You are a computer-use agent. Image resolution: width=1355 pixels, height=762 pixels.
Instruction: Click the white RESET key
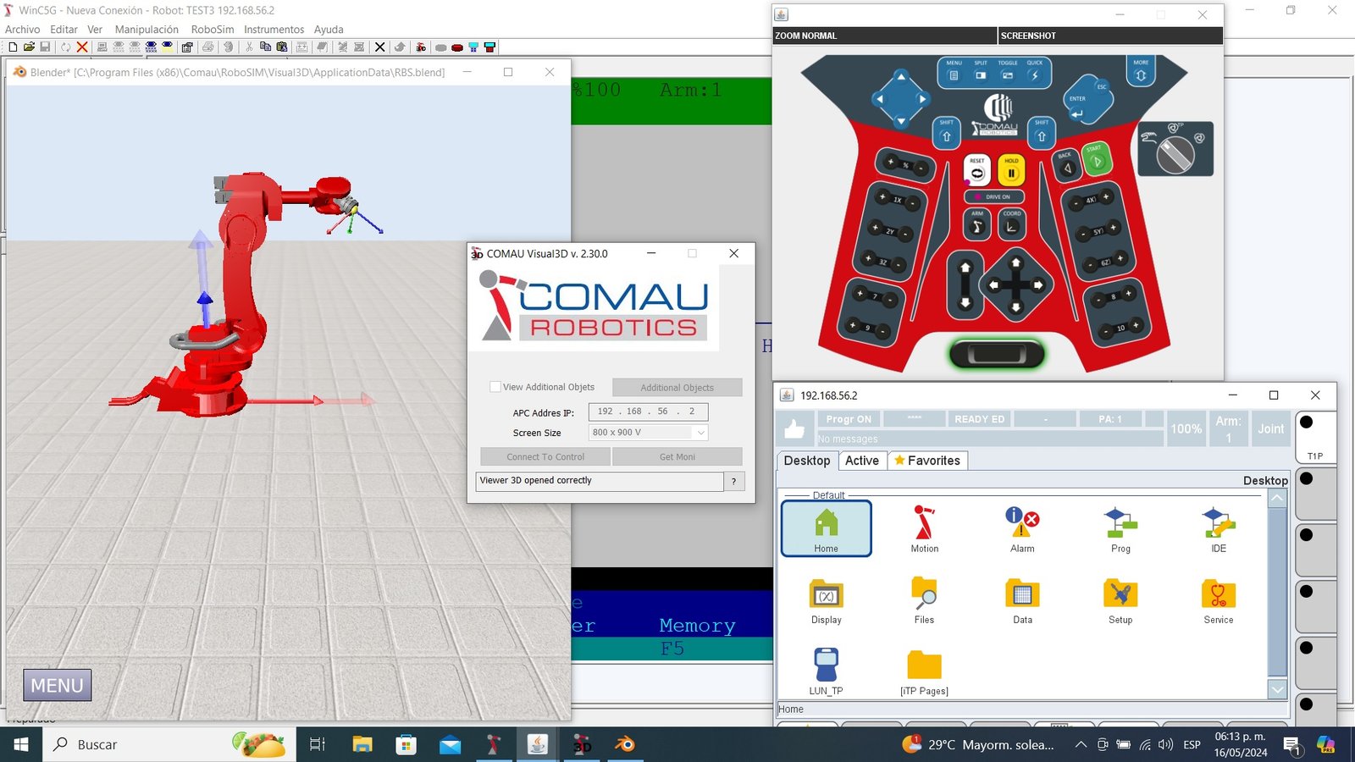click(976, 170)
